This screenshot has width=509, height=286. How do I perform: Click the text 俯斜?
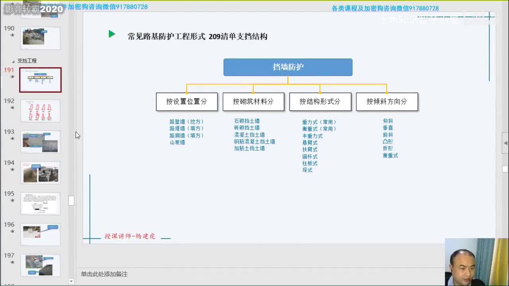point(388,135)
